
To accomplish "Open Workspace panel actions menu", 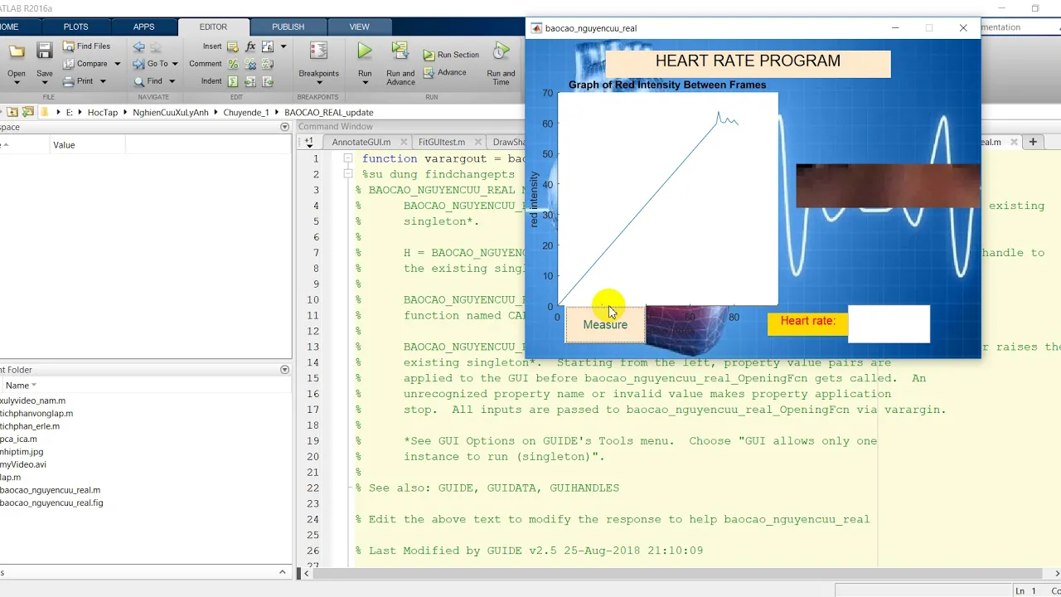I will point(284,127).
